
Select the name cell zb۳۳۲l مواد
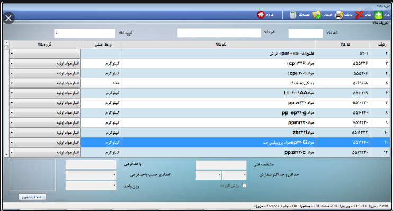tap(219, 133)
